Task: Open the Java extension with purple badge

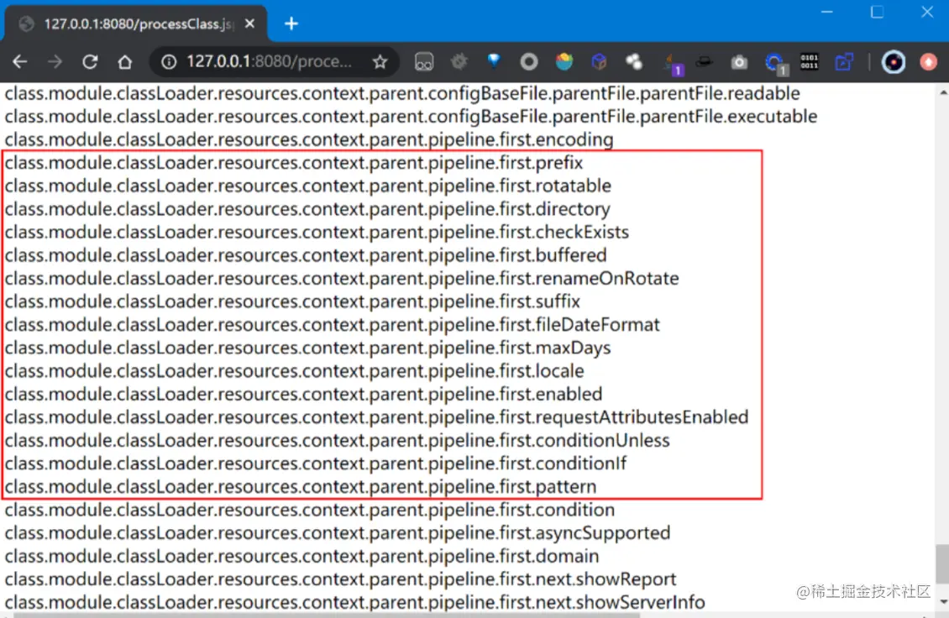Action: coord(673,64)
